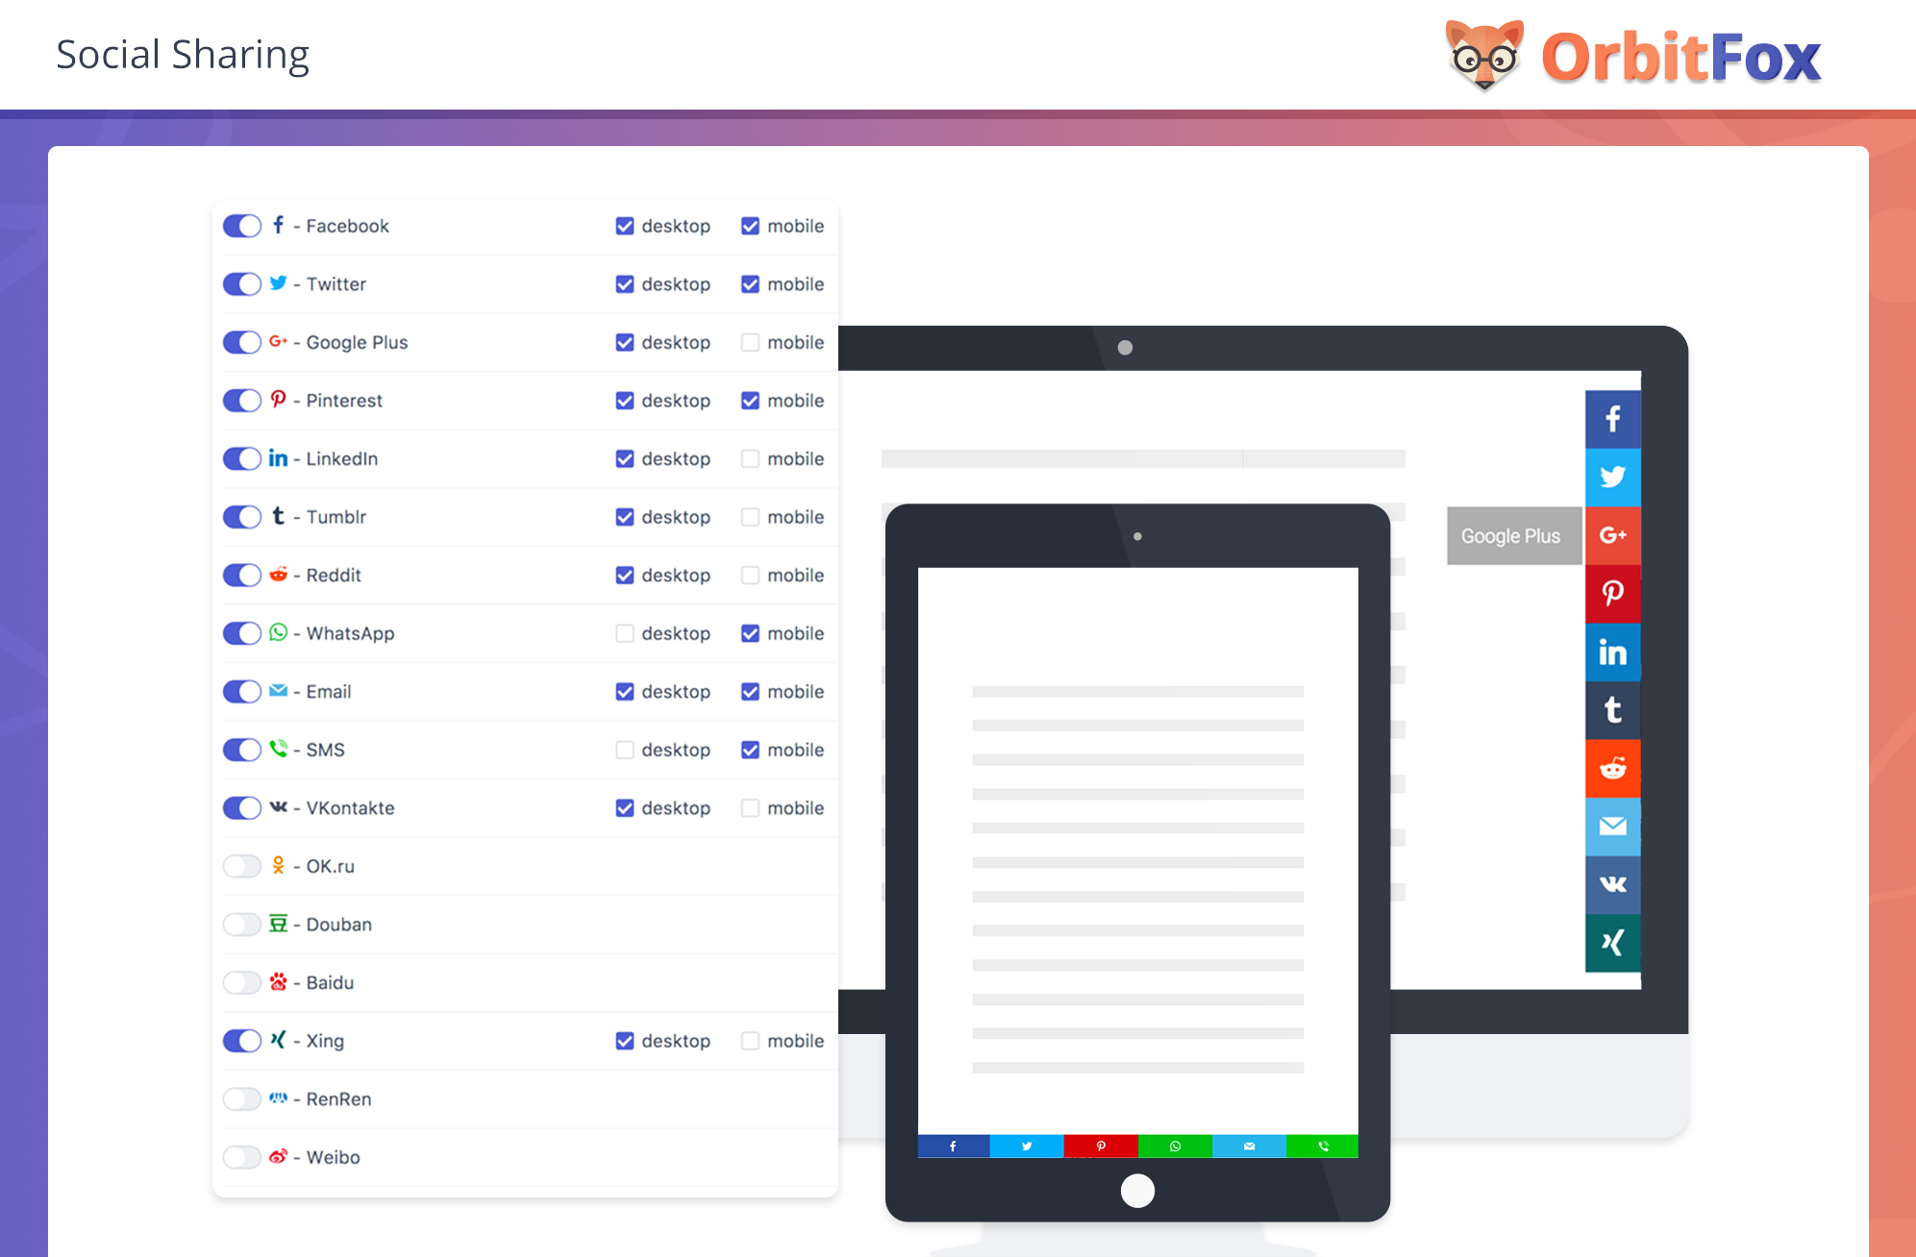1916x1257 pixels.
Task: Click the Reddit share icon
Action: click(x=1611, y=770)
